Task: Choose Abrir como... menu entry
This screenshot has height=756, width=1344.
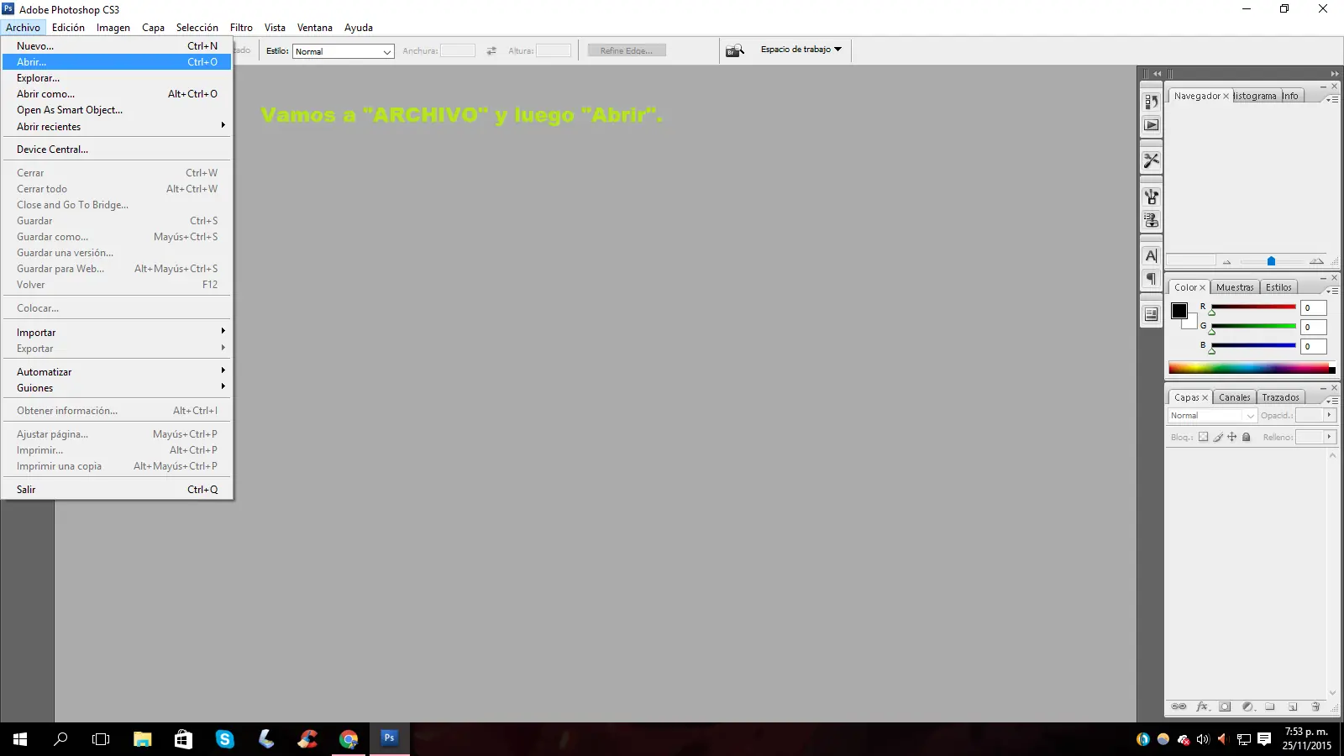Action: 117,94
